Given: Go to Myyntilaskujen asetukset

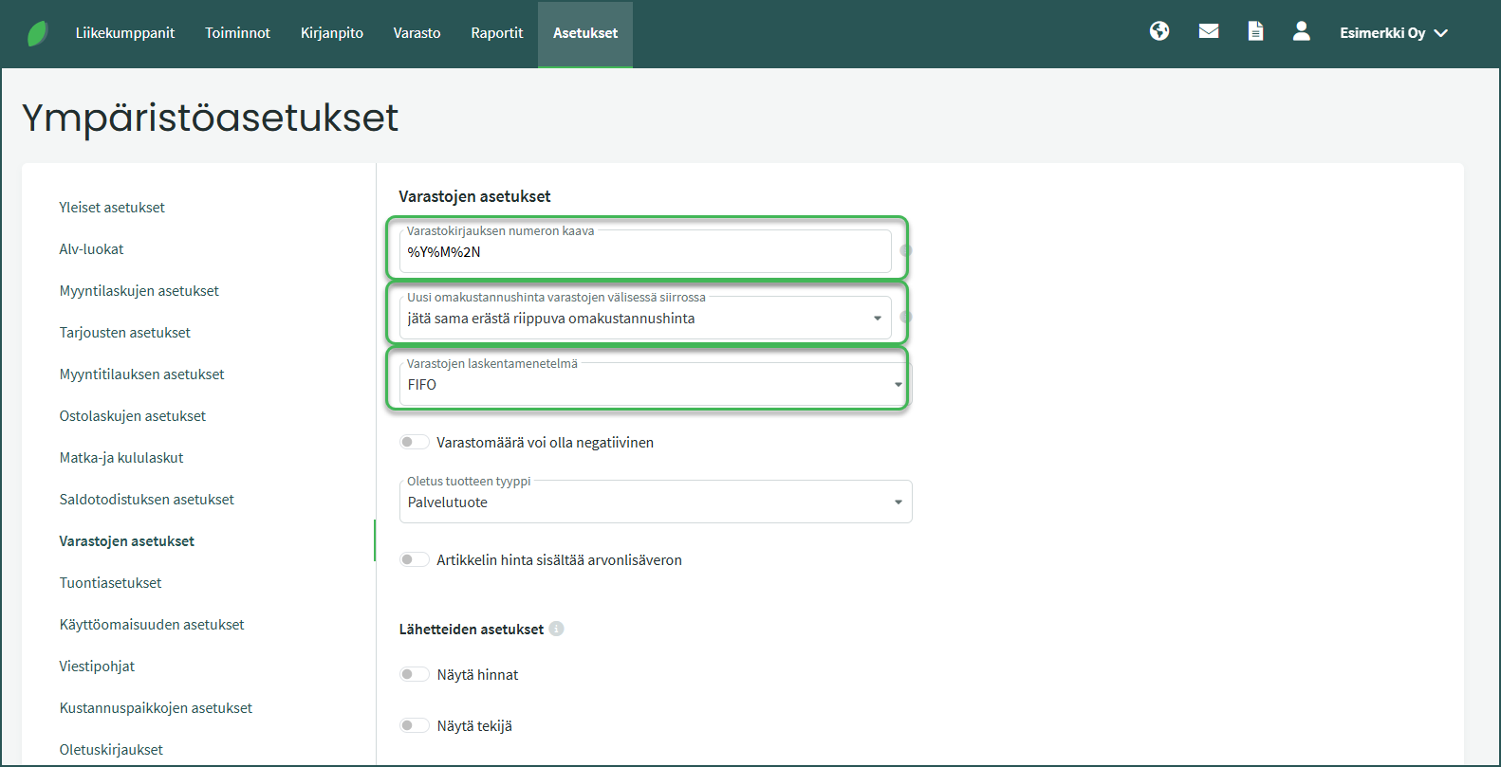Looking at the screenshot, I should pos(139,291).
